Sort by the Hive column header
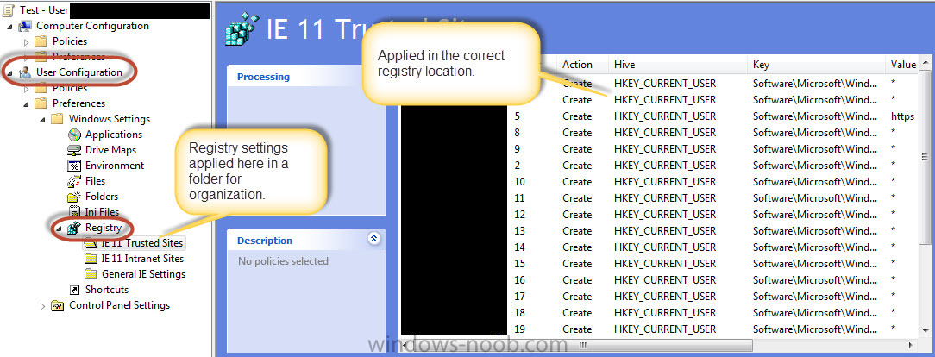The height and width of the screenshot is (357, 935). (x=678, y=65)
